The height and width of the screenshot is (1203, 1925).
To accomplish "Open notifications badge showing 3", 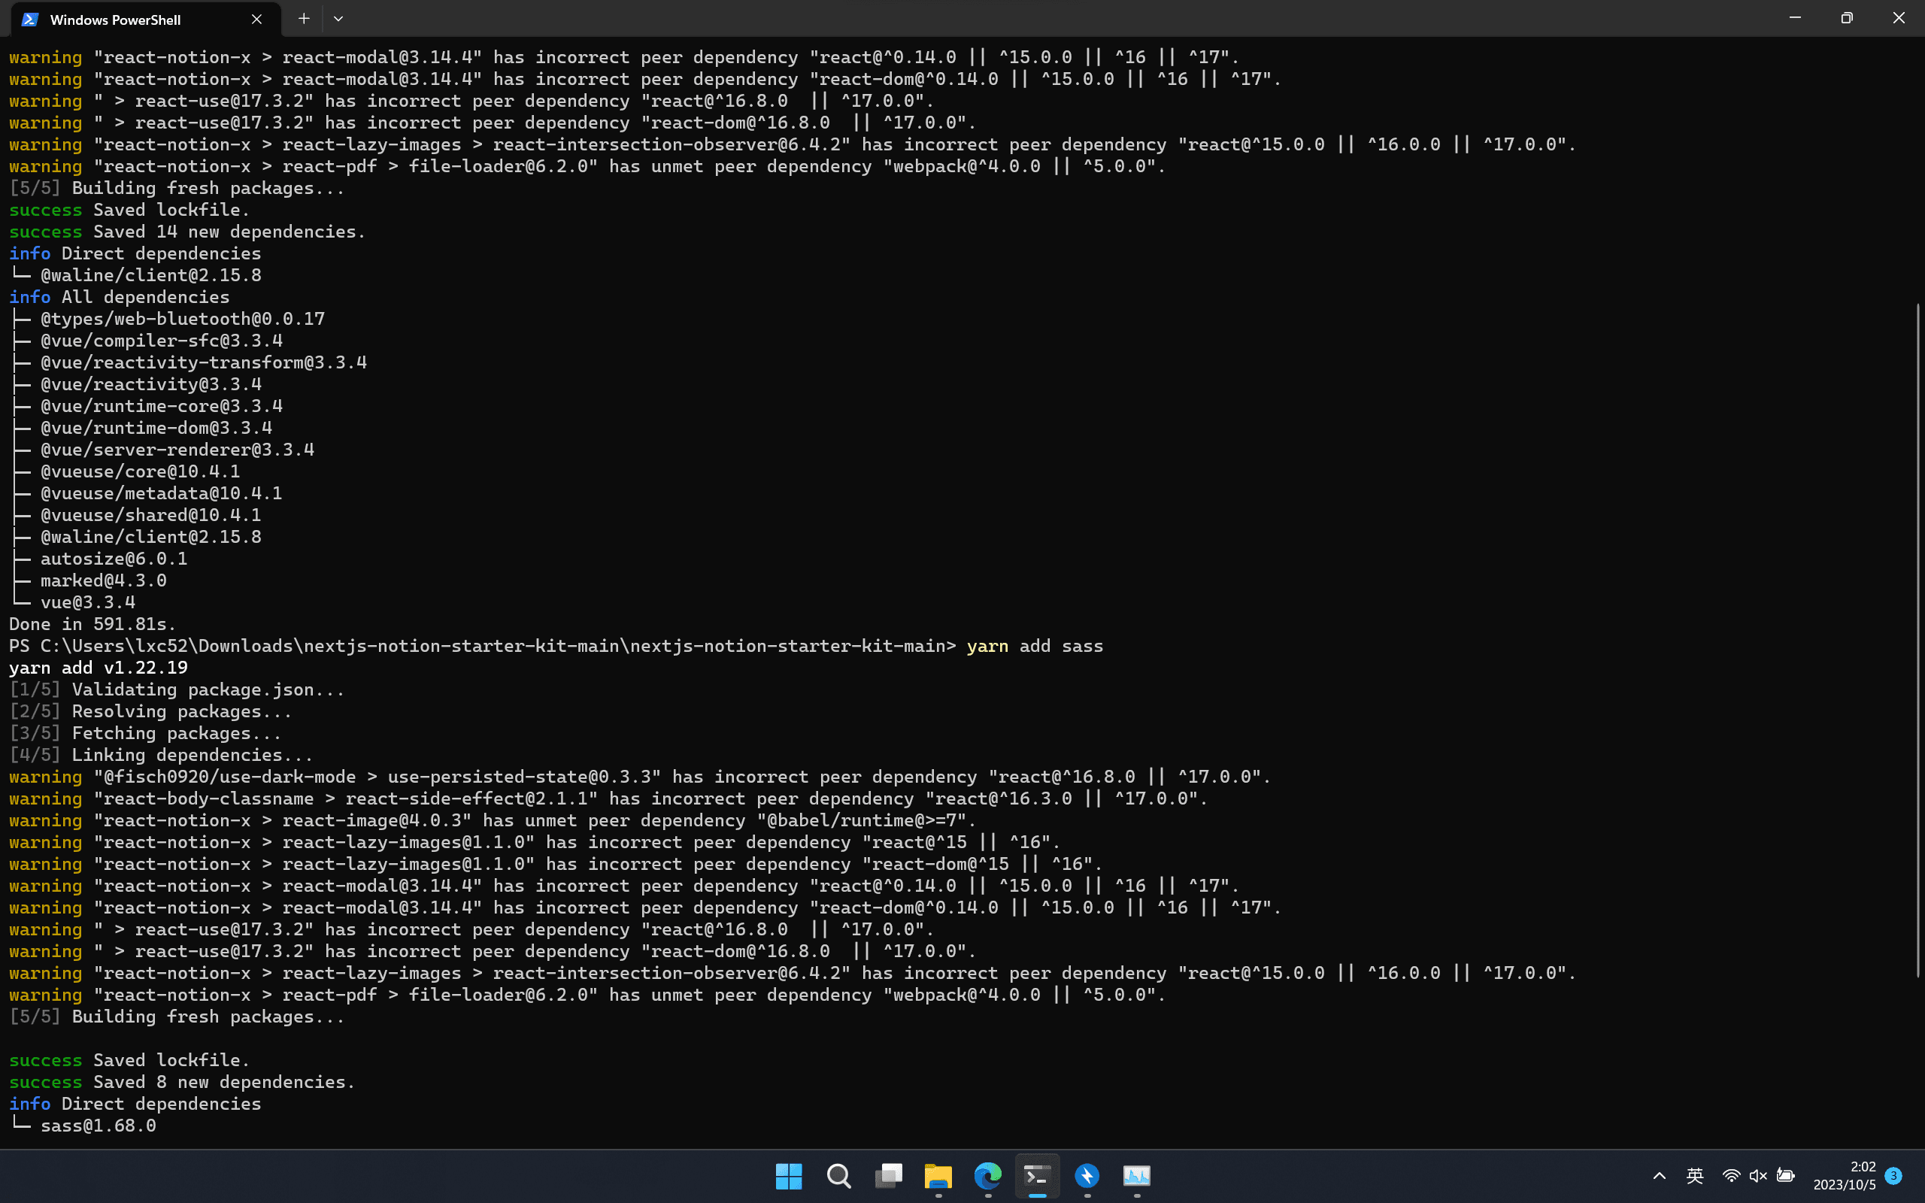I will point(1894,1176).
